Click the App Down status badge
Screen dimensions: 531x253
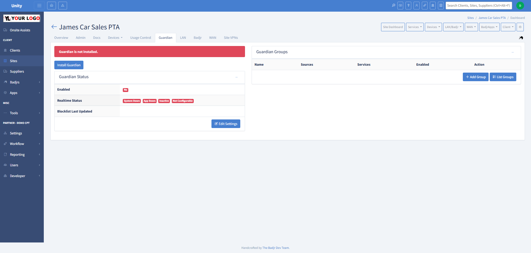click(150, 101)
